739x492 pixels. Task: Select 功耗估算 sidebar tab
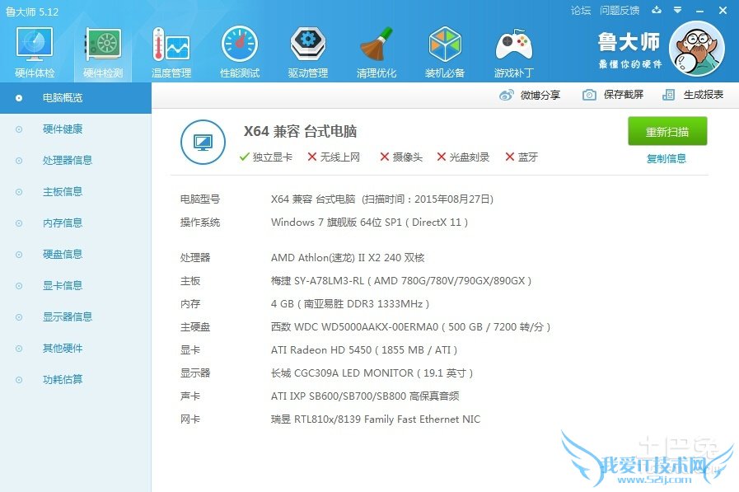[76, 379]
